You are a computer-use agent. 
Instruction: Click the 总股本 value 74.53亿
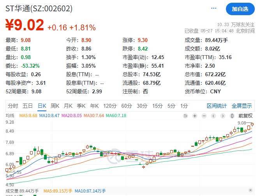[x=152, y=74]
